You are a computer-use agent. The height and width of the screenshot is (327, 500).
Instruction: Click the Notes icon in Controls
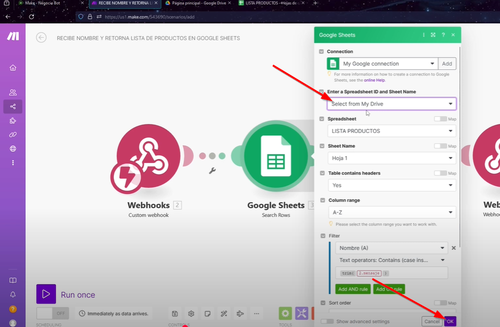coord(207,313)
